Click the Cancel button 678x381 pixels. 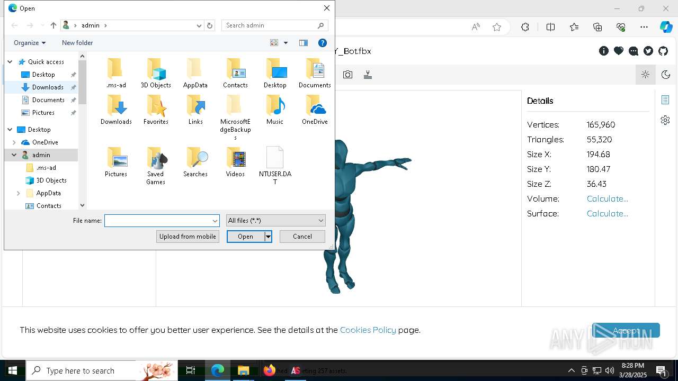(x=302, y=237)
